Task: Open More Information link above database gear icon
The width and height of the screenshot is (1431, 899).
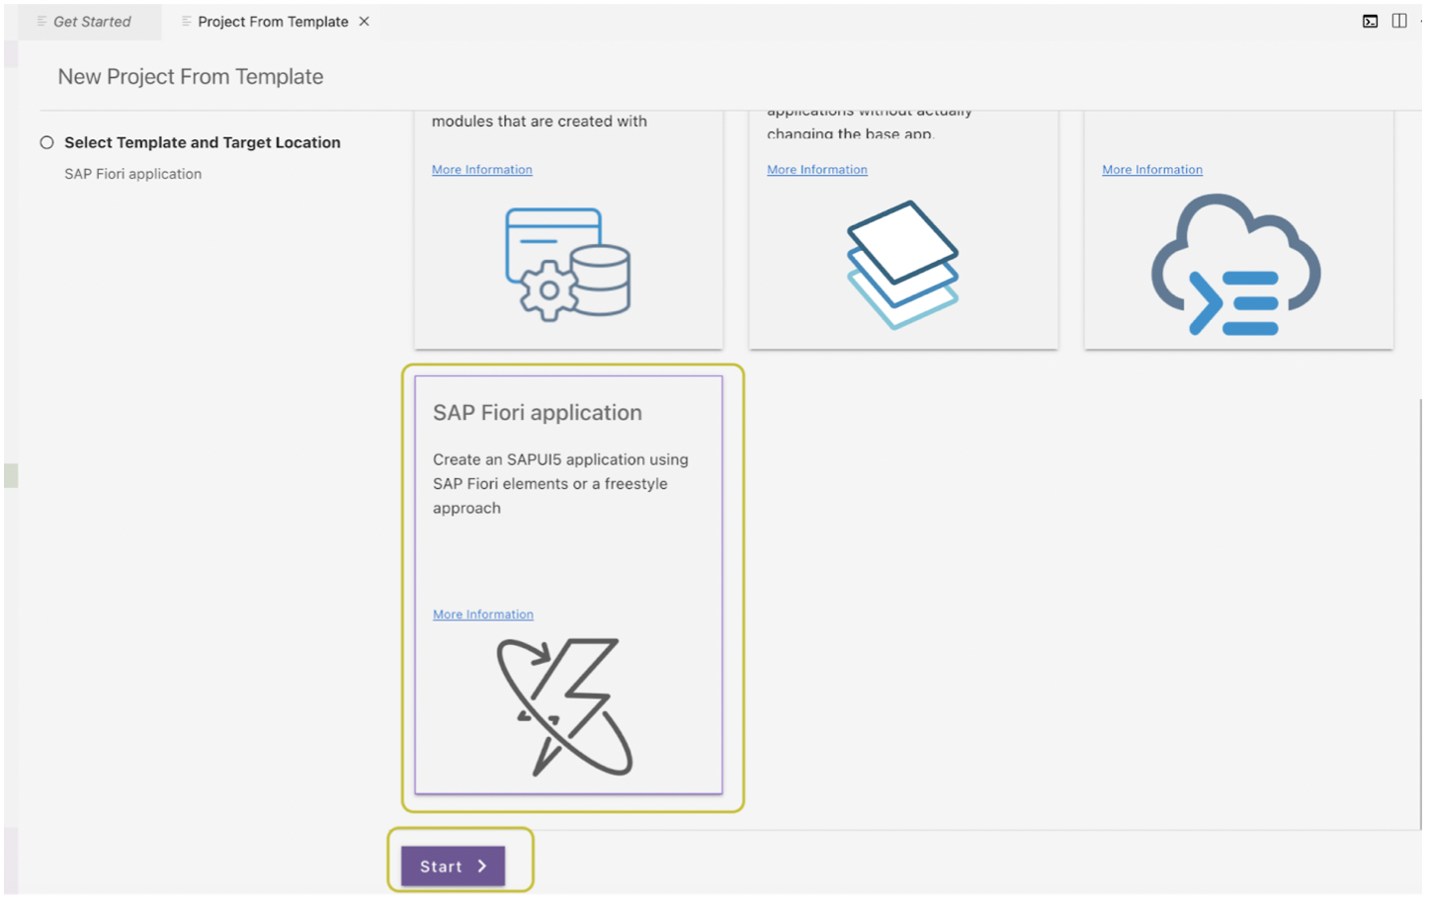Action: (482, 170)
